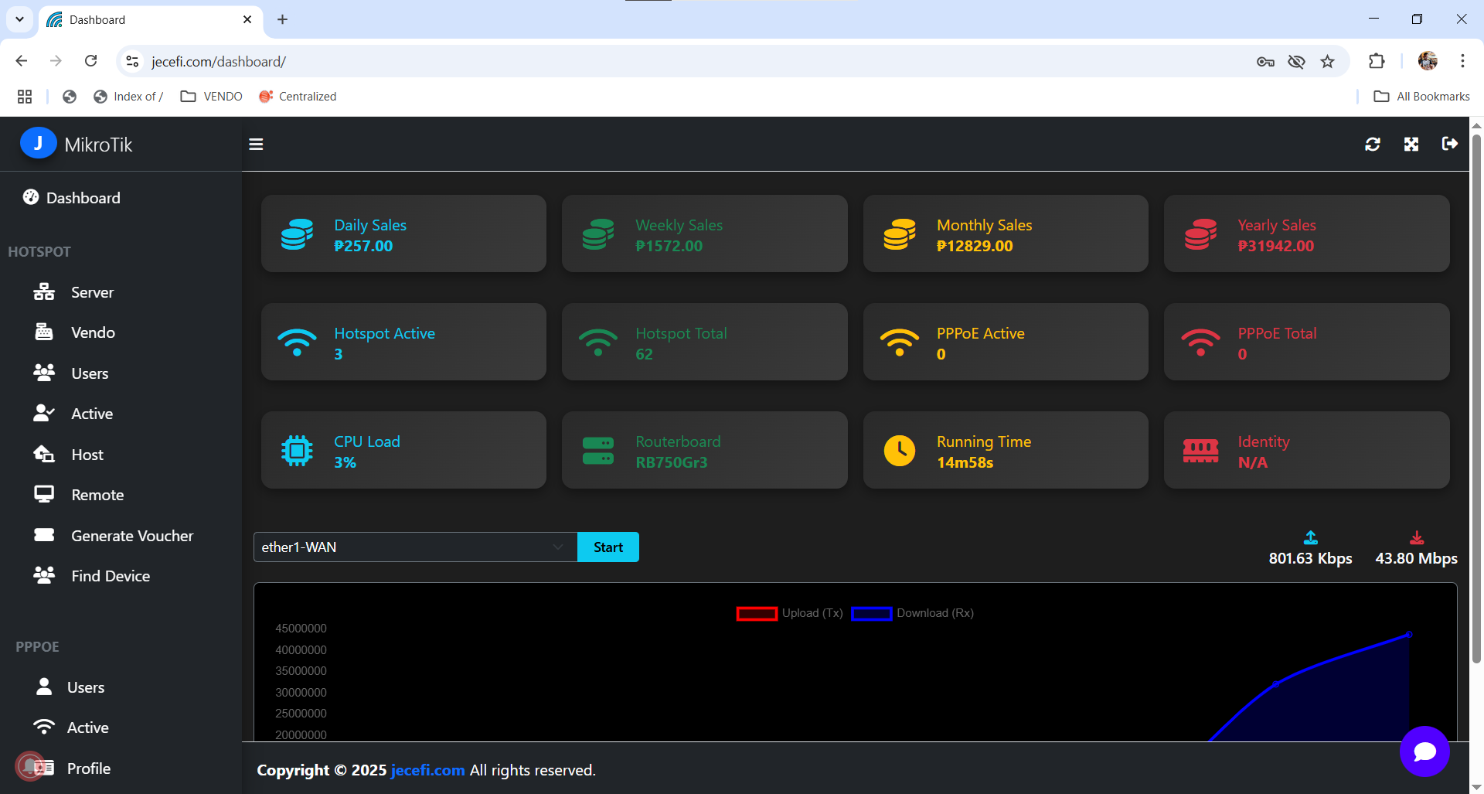Click the Weekly Sales coins icon
This screenshot has width=1484, height=794.
click(x=598, y=234)
